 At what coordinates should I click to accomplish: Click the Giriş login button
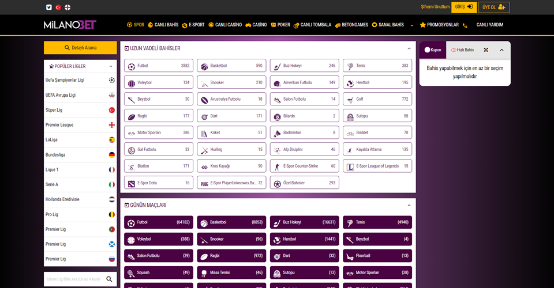pyautogui.click(x=464, y=7)
